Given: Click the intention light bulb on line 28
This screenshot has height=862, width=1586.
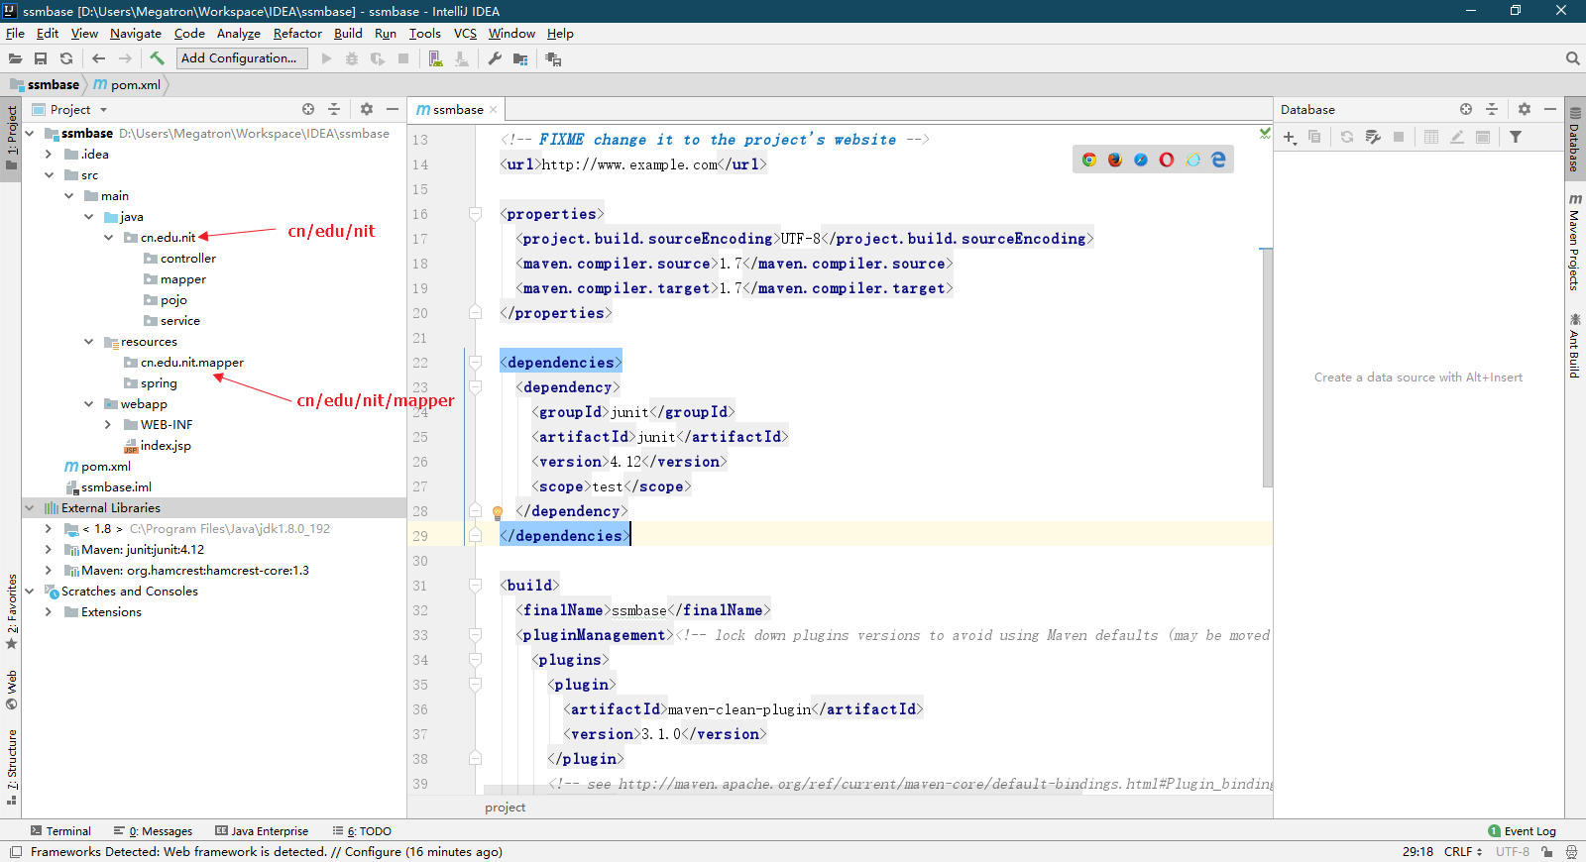Looking at the screenshot, I should (x=498, y=512).
